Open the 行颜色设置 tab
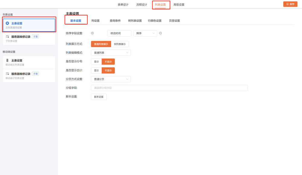This screenshot has height=175, width=302. click(x=155, y=21)
